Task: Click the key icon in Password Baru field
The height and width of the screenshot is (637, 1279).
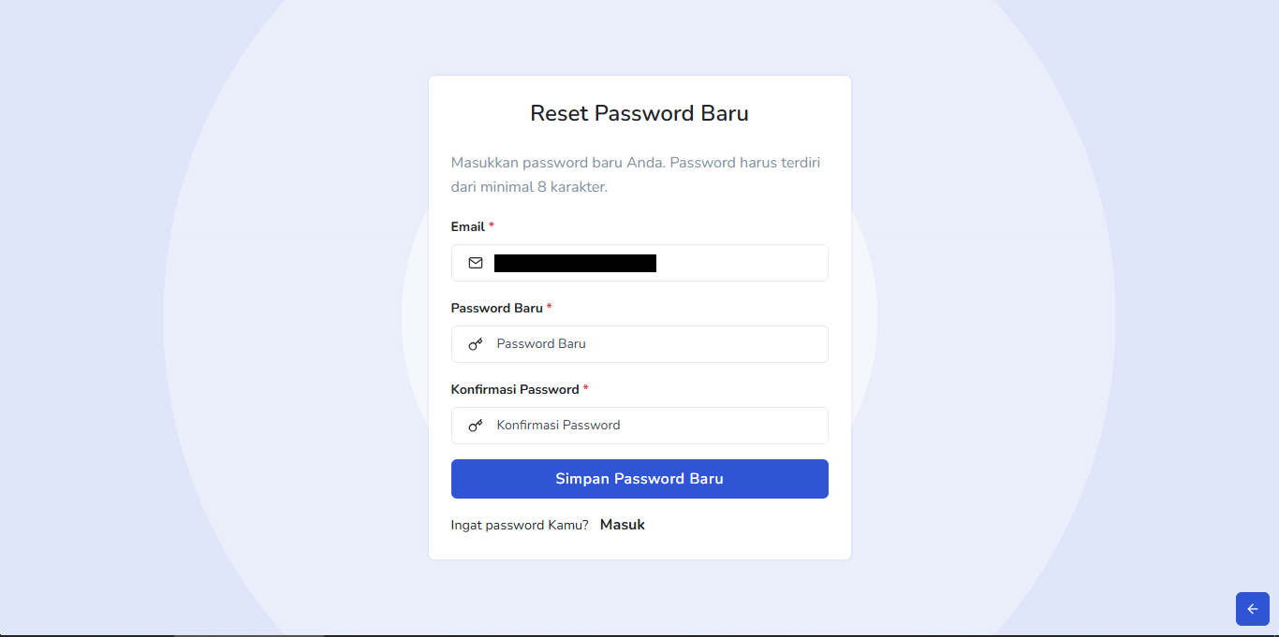Action: (x=476, y=344)
